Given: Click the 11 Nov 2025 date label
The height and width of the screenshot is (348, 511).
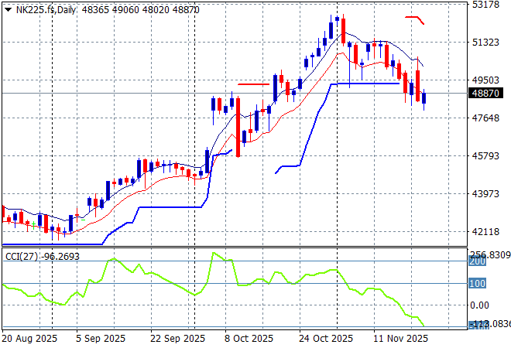Looking at the screenshot, I should (401, 339).
